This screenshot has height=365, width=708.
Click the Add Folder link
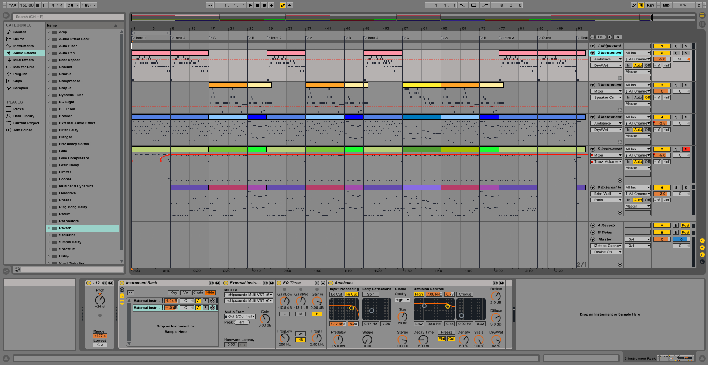24,130
